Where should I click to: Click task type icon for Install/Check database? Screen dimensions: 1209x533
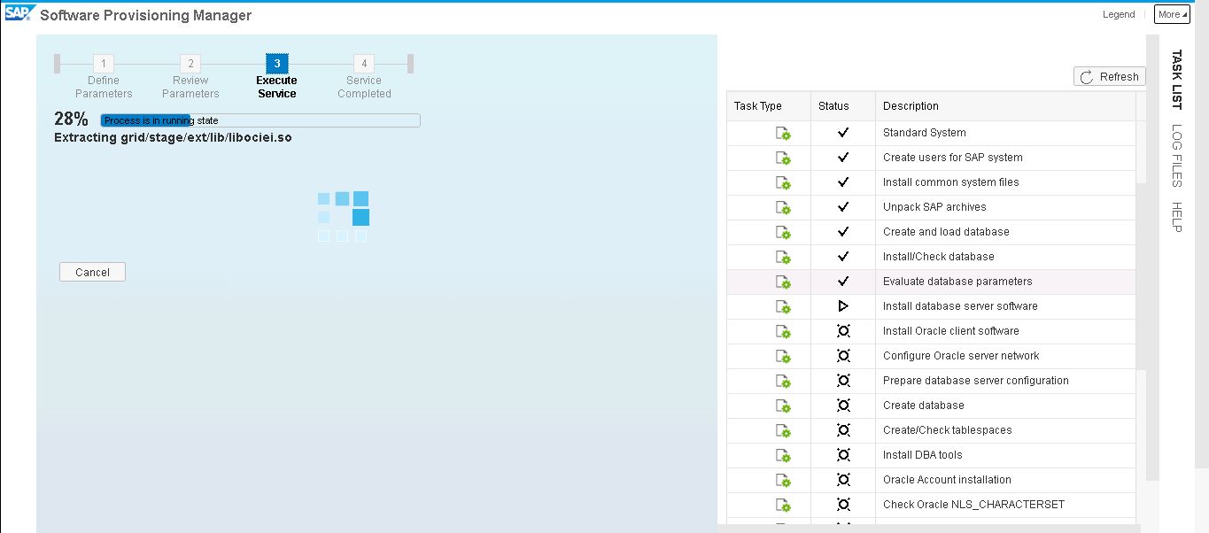point(783,257)
